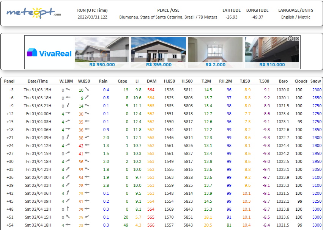Click the Blumenau place name text

[x=168, y=17]
